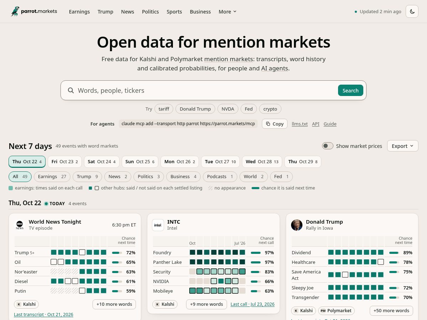Copy the MCP agent command
The height and width of the screenshot is (320, 427).
click(275, 124)
